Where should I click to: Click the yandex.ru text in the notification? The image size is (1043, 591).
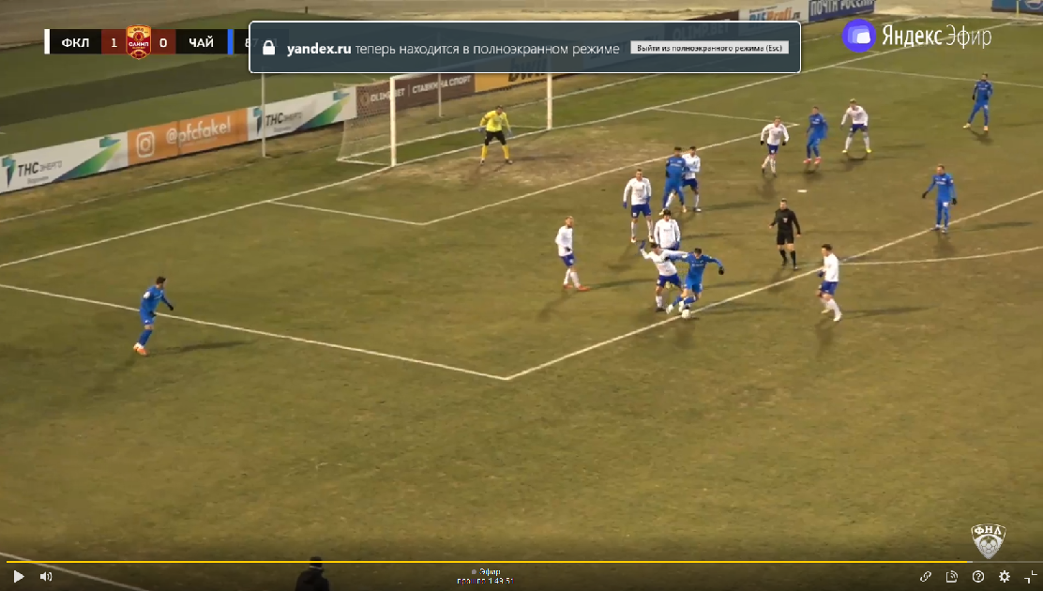pyautogui.click(x=319, y=49)
